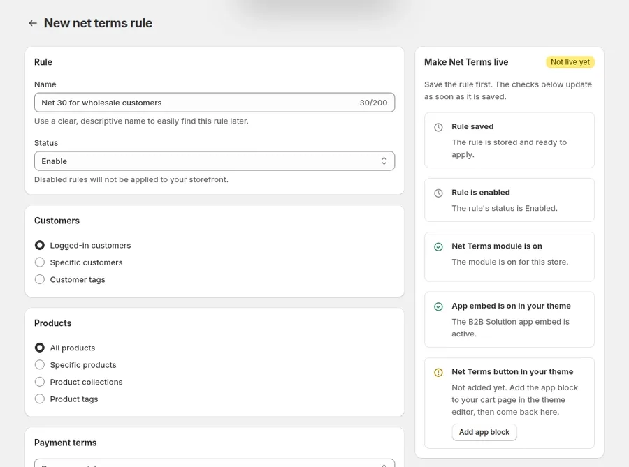This screenshot has height=467, width=629.
Task: Click Net Terms module is on title
Action: tap(497, 246)
